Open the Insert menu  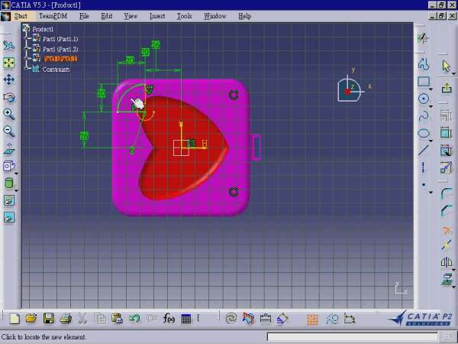click(x=157, y=16)
